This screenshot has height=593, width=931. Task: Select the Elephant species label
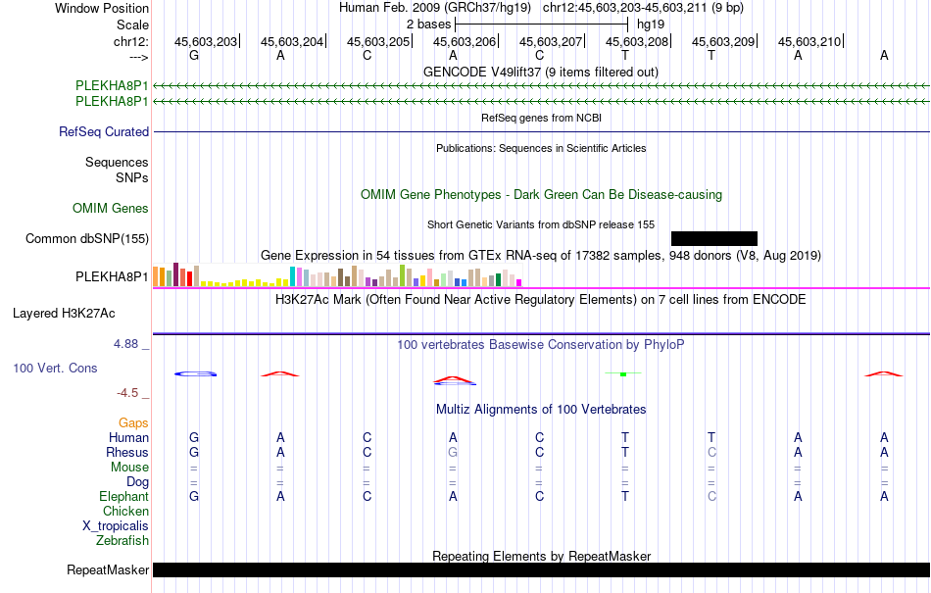pos(124,496)
